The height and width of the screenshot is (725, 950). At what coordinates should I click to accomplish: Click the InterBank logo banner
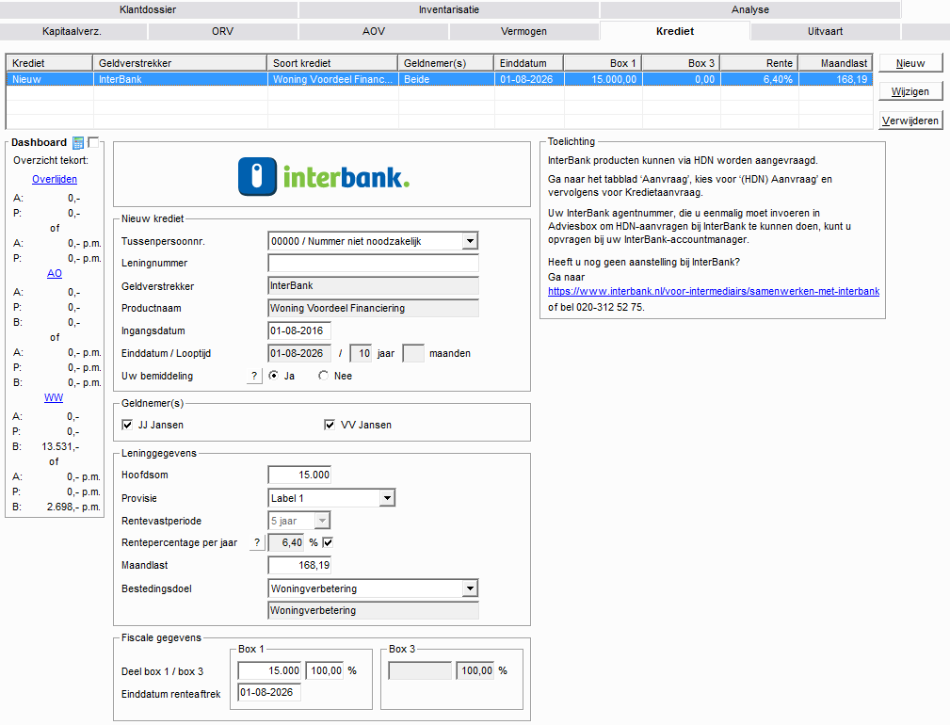pyautogui.click(x=322, y=175)
